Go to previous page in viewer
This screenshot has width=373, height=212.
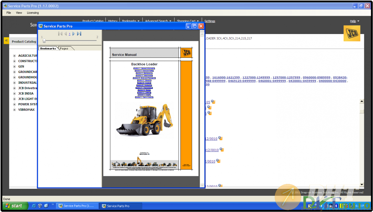[x=65, y=34]
